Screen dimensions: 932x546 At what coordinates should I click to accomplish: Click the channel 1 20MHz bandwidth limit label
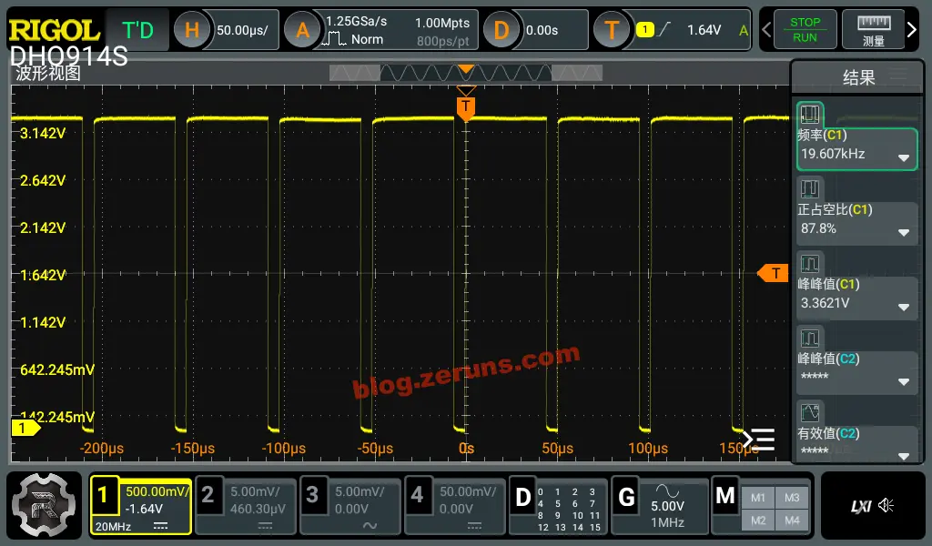pyautogui.click(x=113, y=526)
